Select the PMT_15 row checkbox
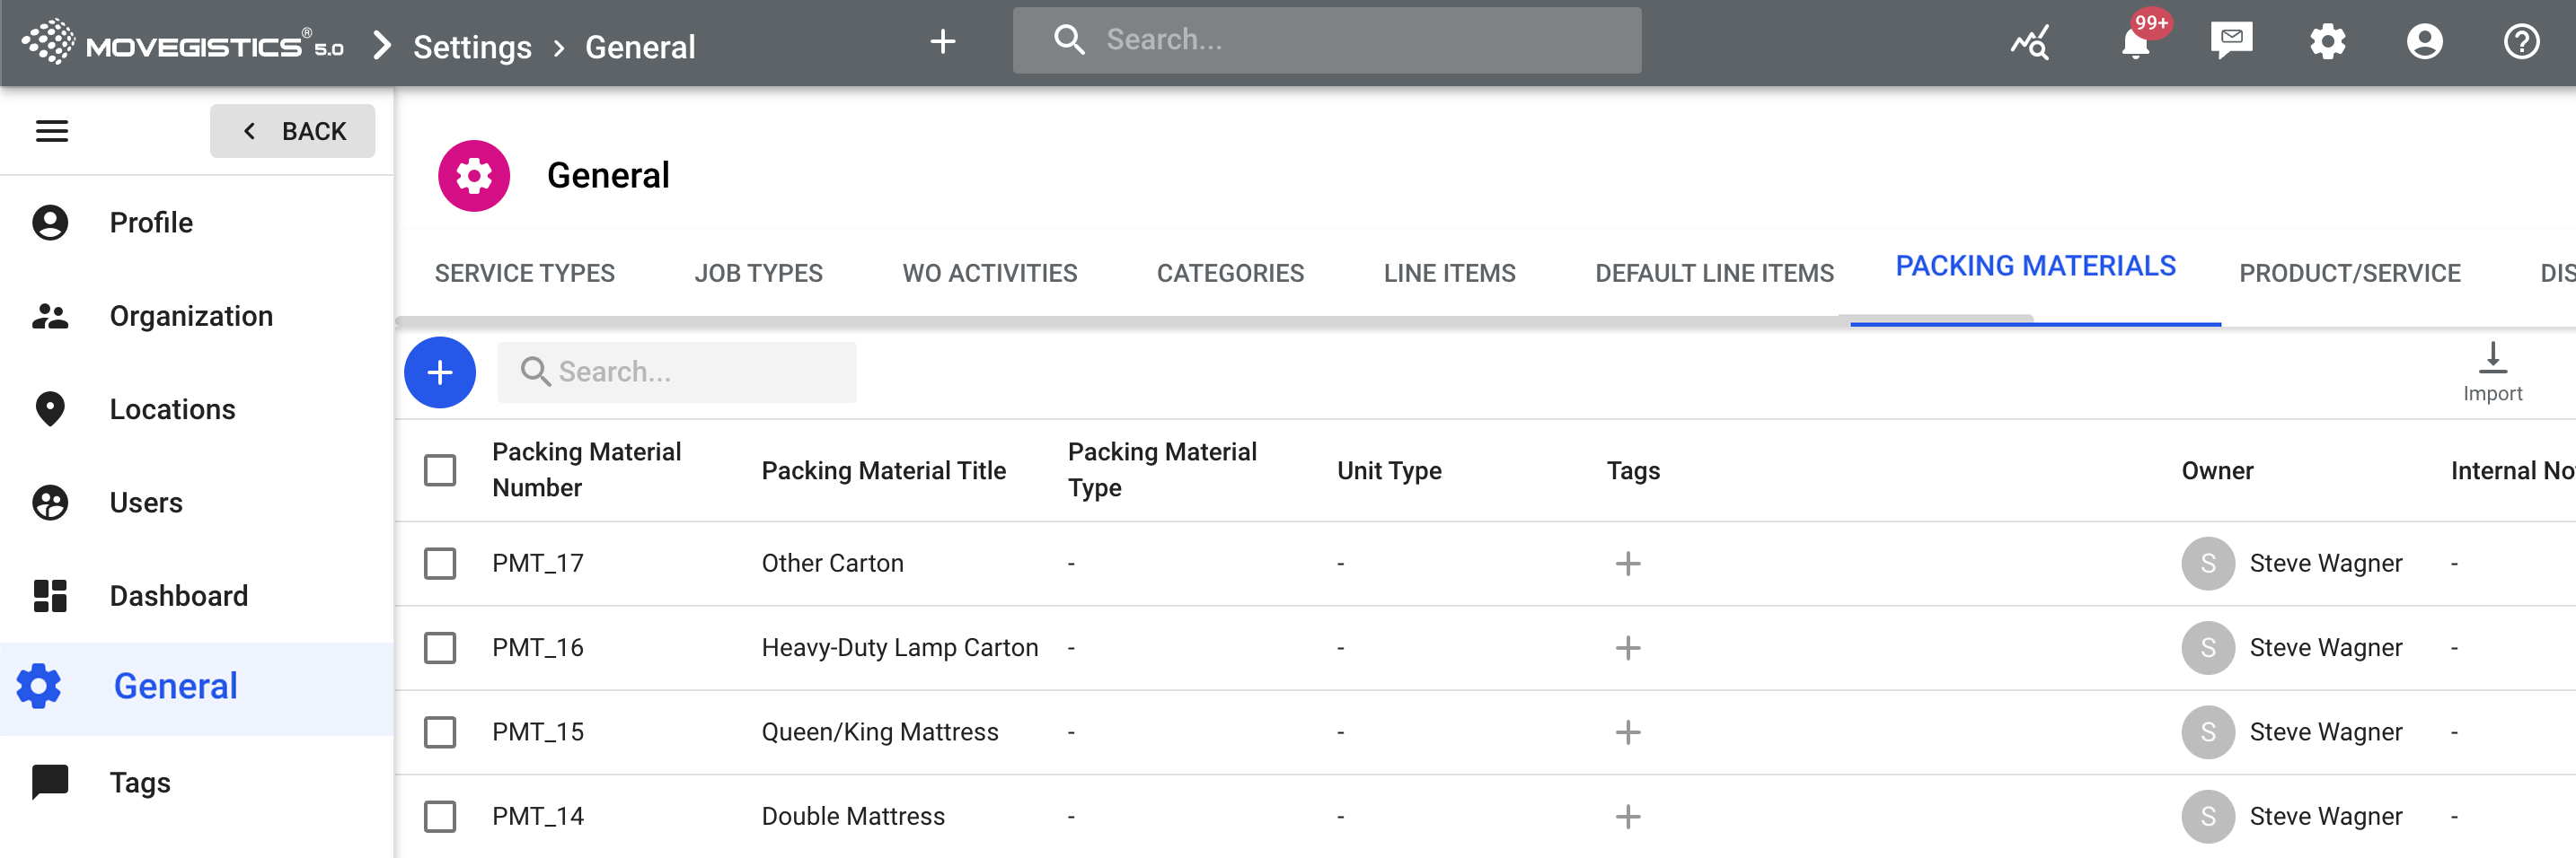Image resolution: width=2576 pixels, height=858 pixels. (x=440, y=732)
